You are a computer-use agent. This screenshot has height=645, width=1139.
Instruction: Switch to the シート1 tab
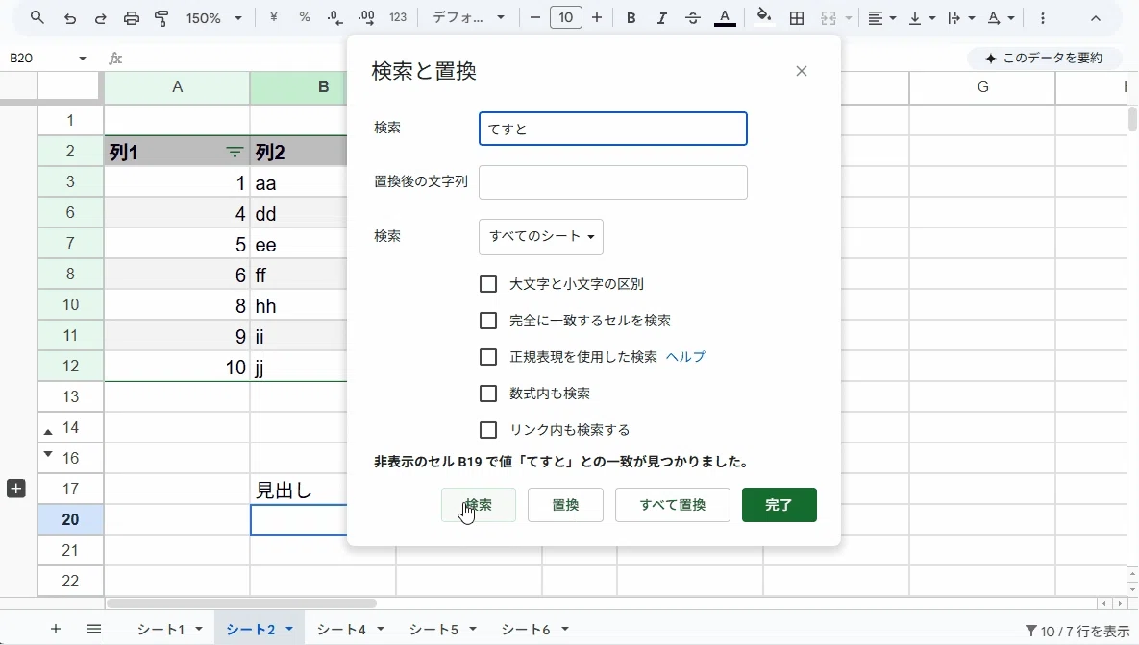[161, 630]
